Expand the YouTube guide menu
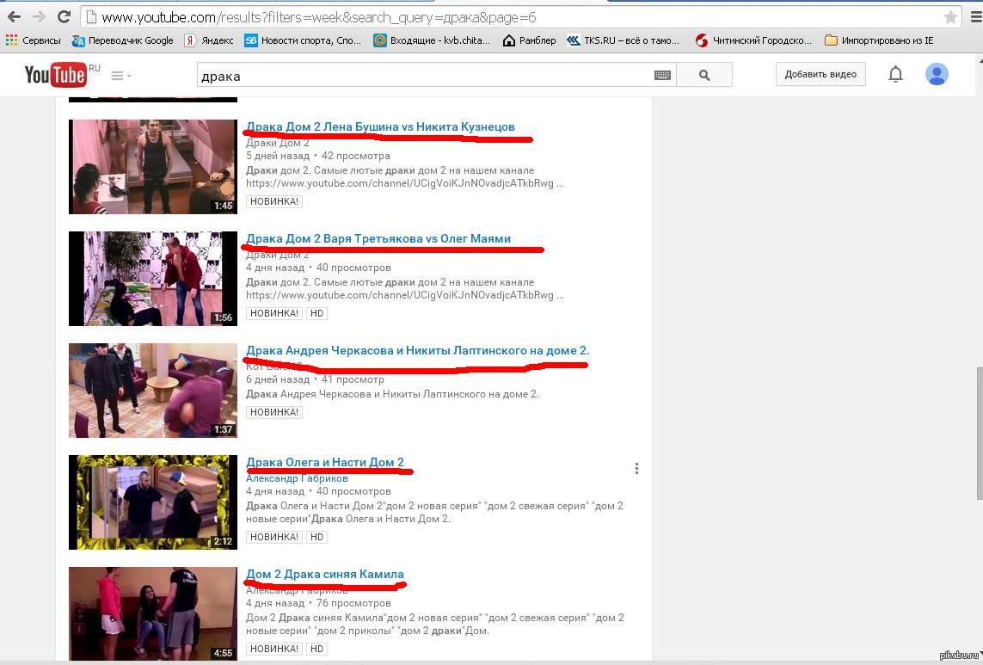The height and width of the screenshot is (665, 983). tap(121, 76)
